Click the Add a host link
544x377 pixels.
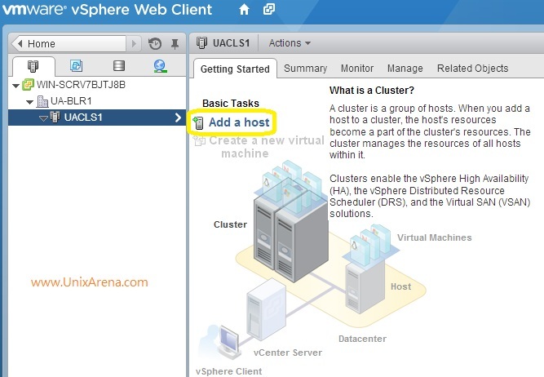pos(239,122)
